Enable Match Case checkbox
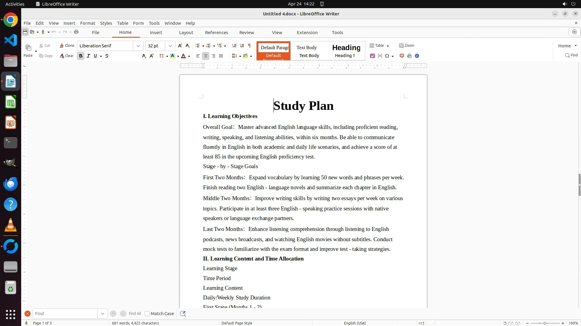 [x=147, y=314]
